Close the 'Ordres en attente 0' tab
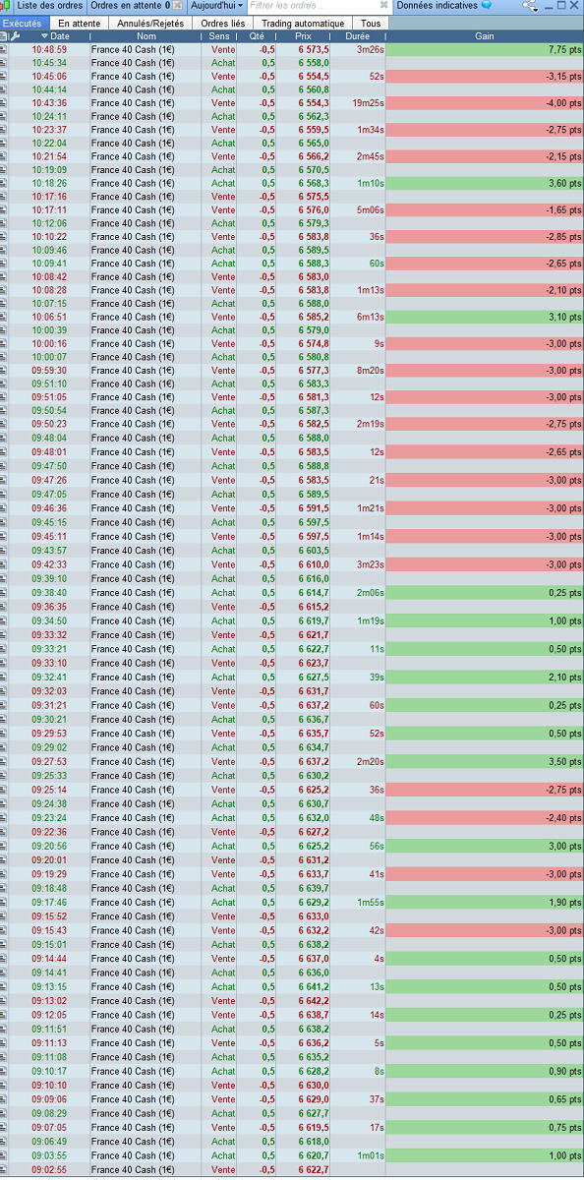 [178, 6]
